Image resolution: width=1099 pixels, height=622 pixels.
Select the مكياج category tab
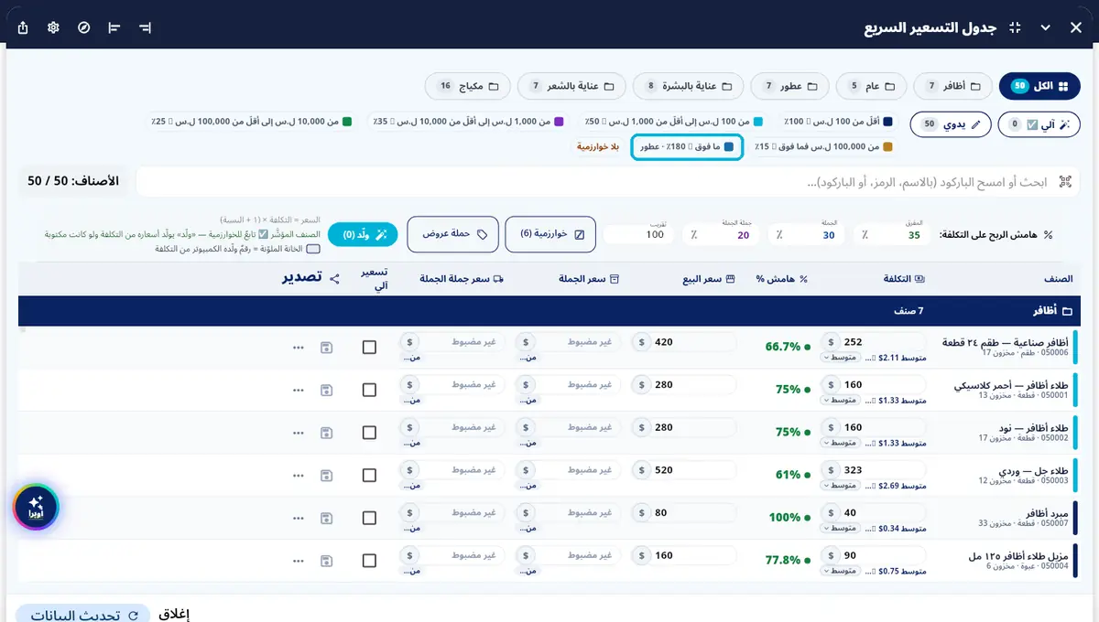[468, 87]
